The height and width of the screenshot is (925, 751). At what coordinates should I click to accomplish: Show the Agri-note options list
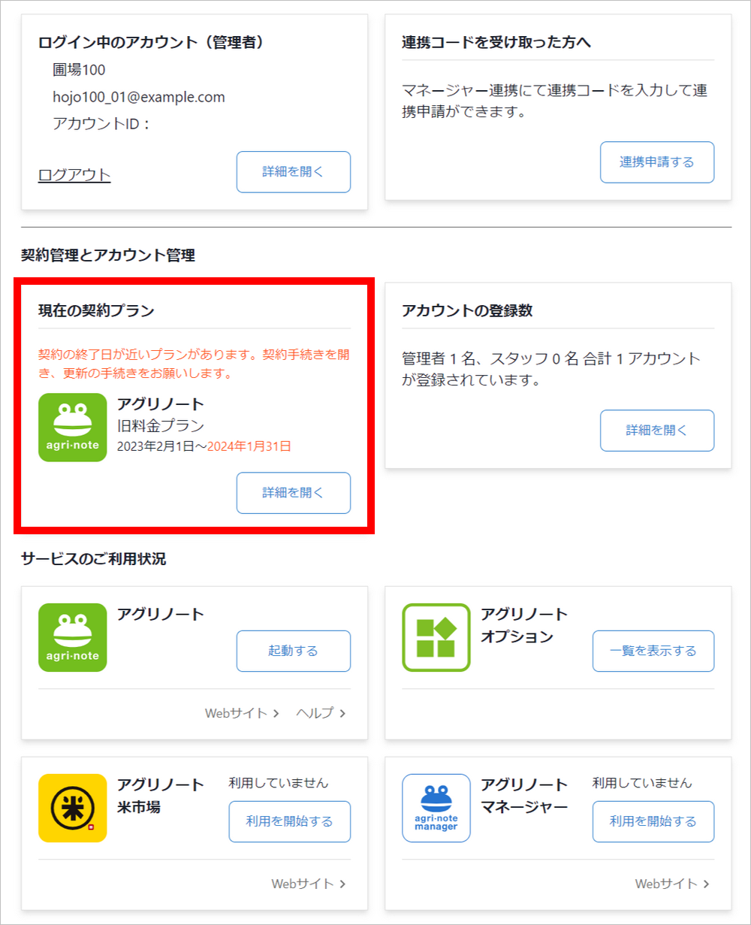[653, 651]
